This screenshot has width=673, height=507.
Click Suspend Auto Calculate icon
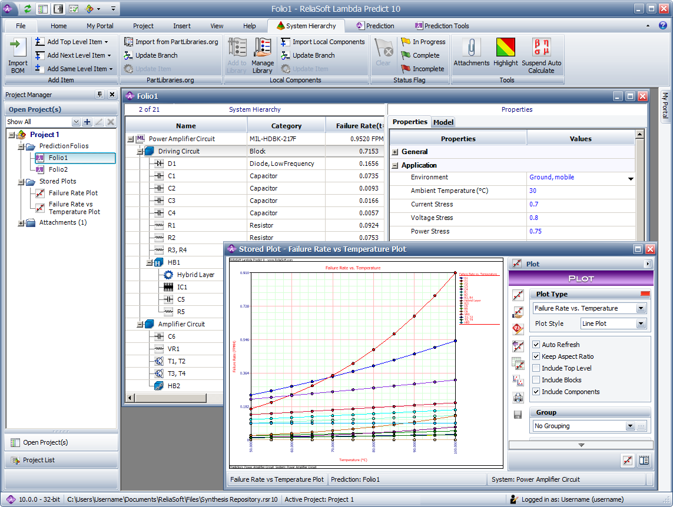[541, 48]
